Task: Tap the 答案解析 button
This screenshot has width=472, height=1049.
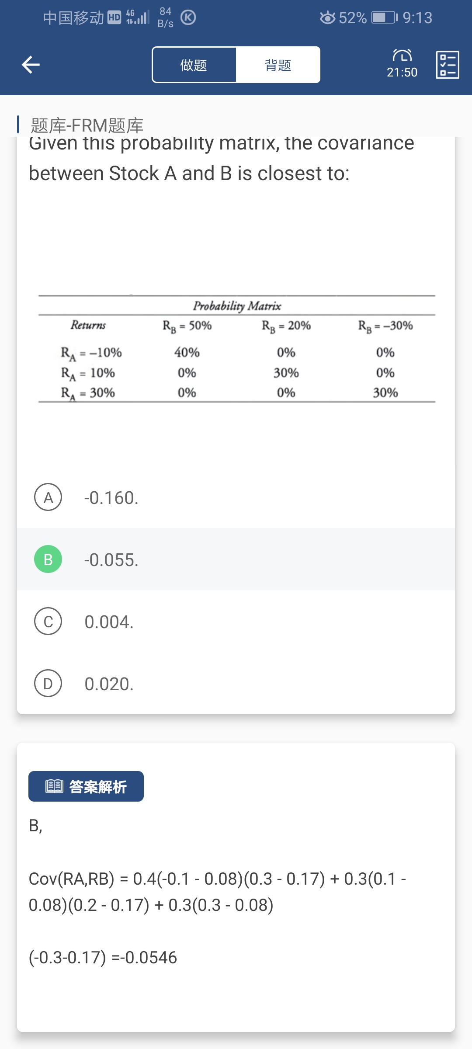Action: 86,786
